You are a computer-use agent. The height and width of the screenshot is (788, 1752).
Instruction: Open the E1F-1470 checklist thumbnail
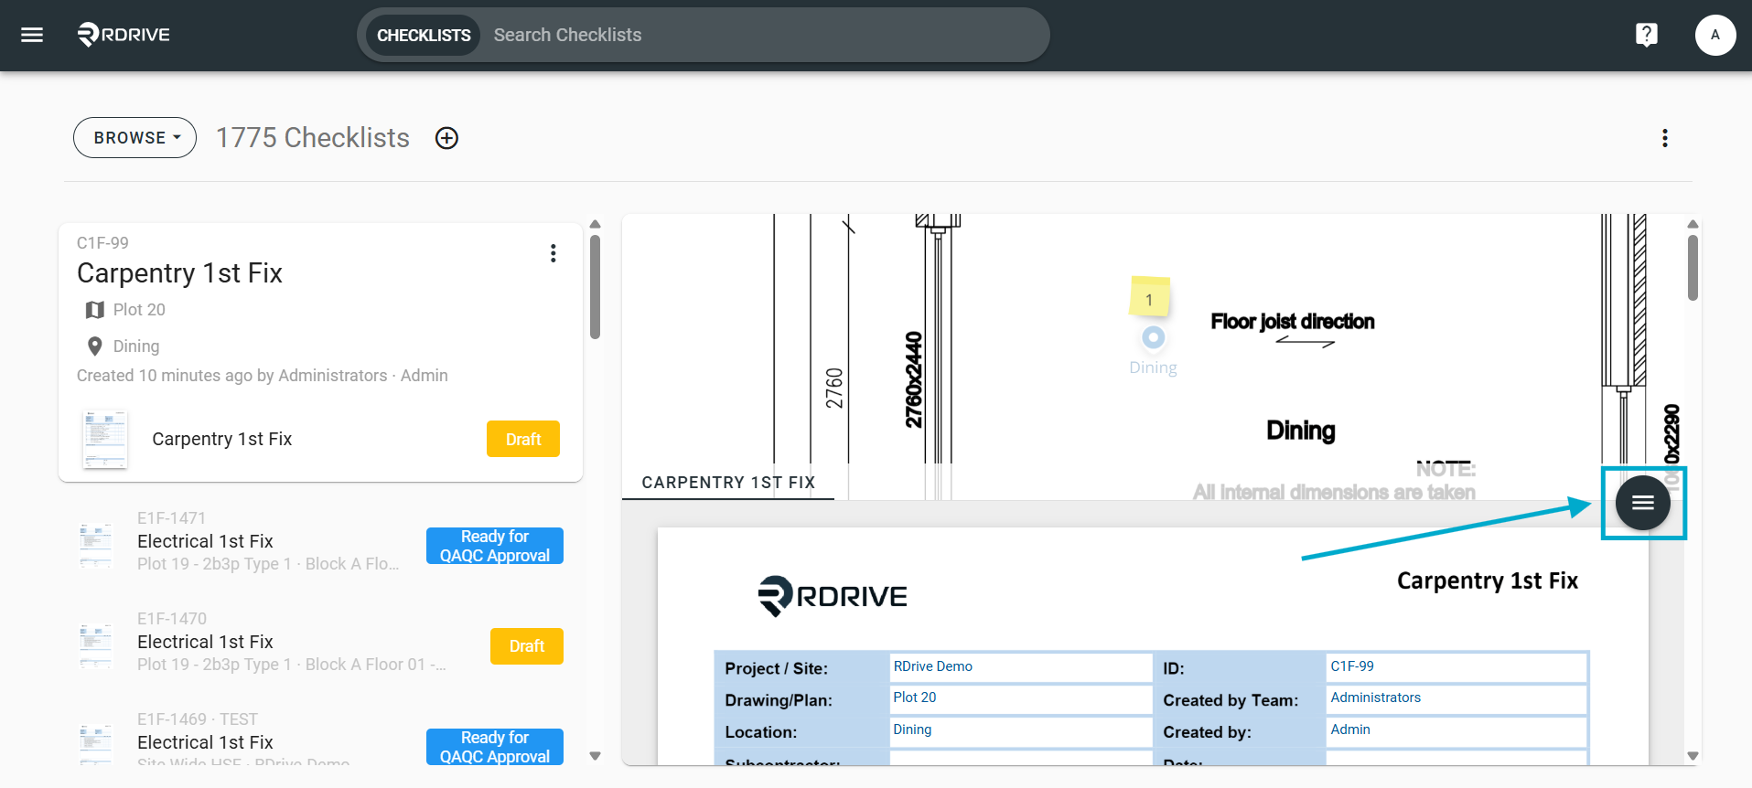click(x=96, y=646)
